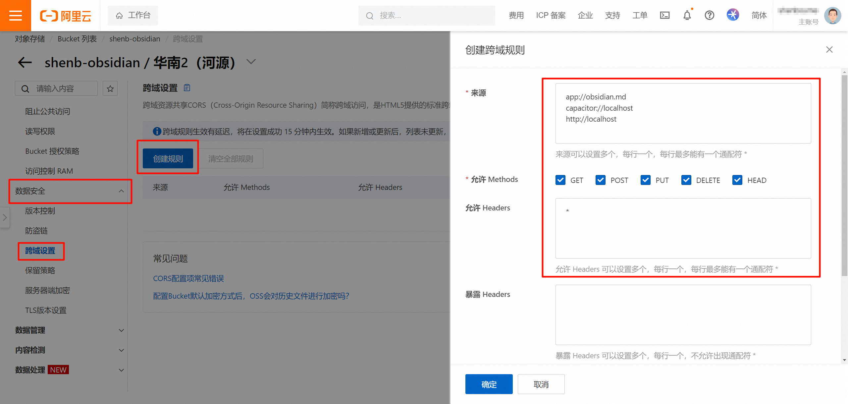
Task: Select 防盗链 in the sidebar menu
Action: 36,231
